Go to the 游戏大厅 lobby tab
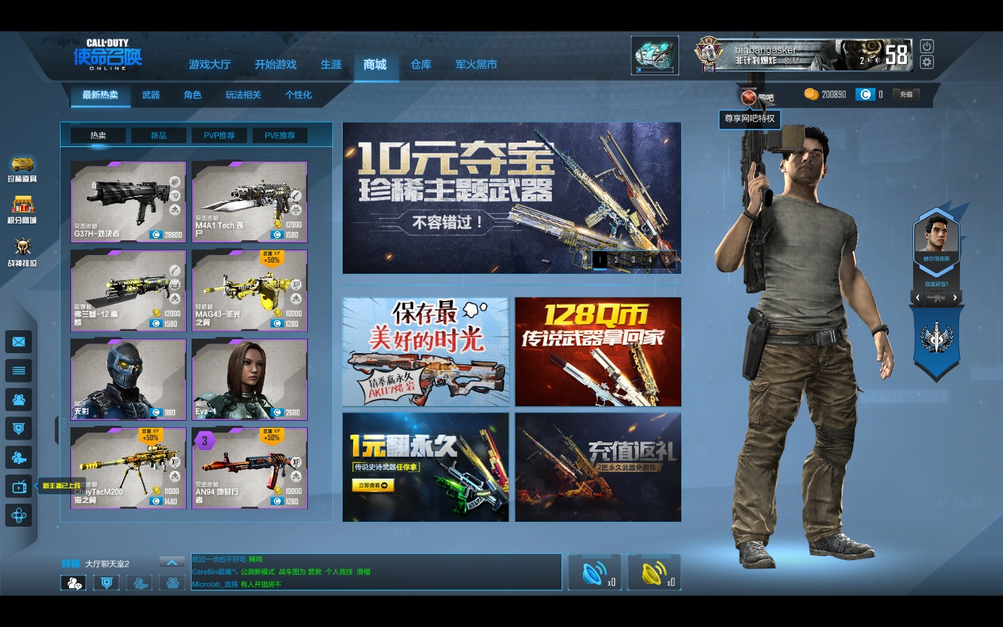The height and width of the screenshot is (627, 1003). pyautogui.click(x=210, y=65)
